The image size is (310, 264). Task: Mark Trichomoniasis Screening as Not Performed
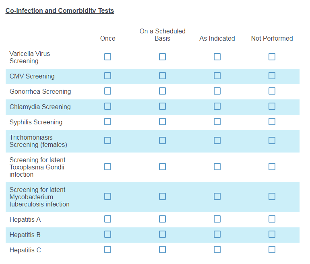pos(272,140)
